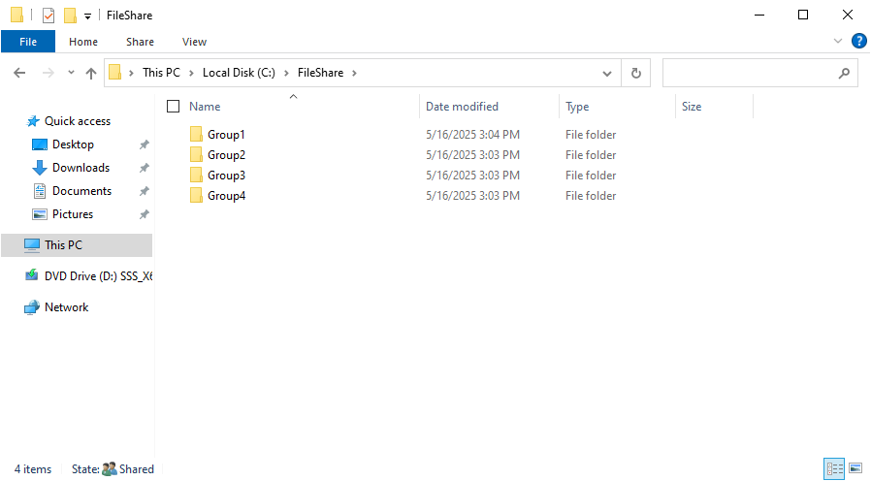Click the pin icon next to Documents

point(144,191)
